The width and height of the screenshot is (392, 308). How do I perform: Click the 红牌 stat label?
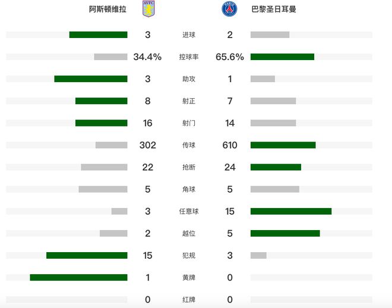[x=189, y=300]
